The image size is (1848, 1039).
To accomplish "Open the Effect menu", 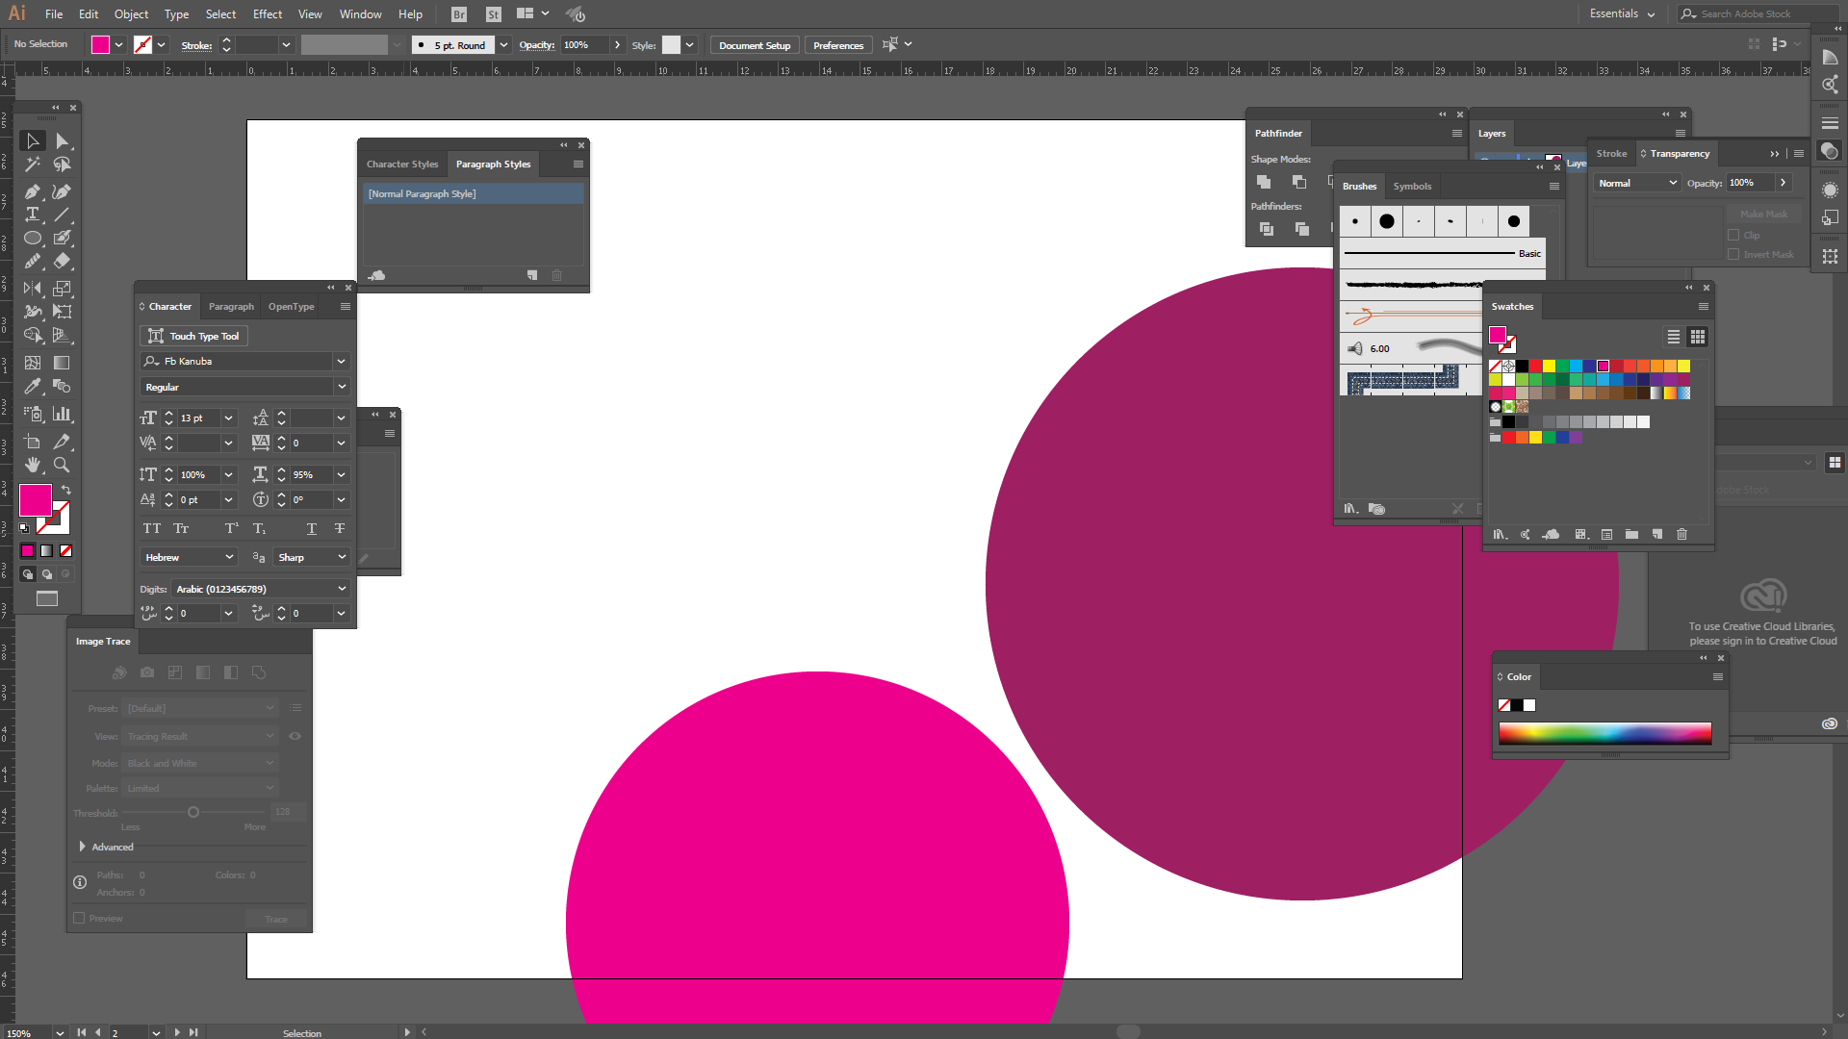I will pyautogui.click(x=267, y=13).
